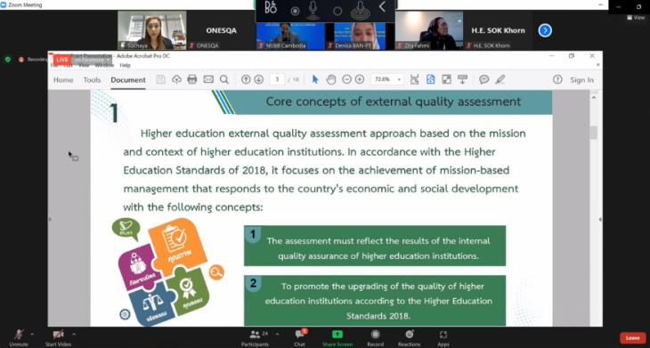Enter full screen mode icon
Screen dimensions: 650x348
click(446, 79)
